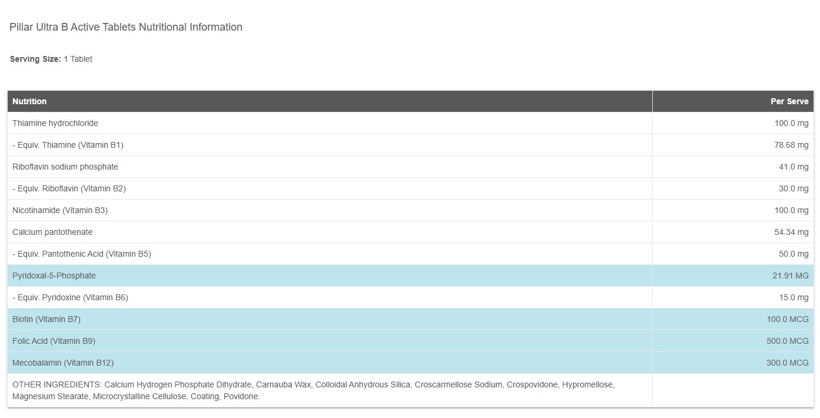This screenshot has width=820, height=418.
Task: Select the 'Mecobalamin (Vitamin B12)' row label
Action: 63,363
